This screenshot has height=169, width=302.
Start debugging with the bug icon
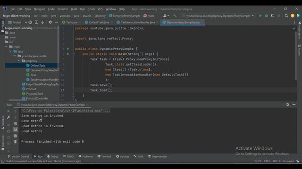pyautogui.click(x=266, y=15)
